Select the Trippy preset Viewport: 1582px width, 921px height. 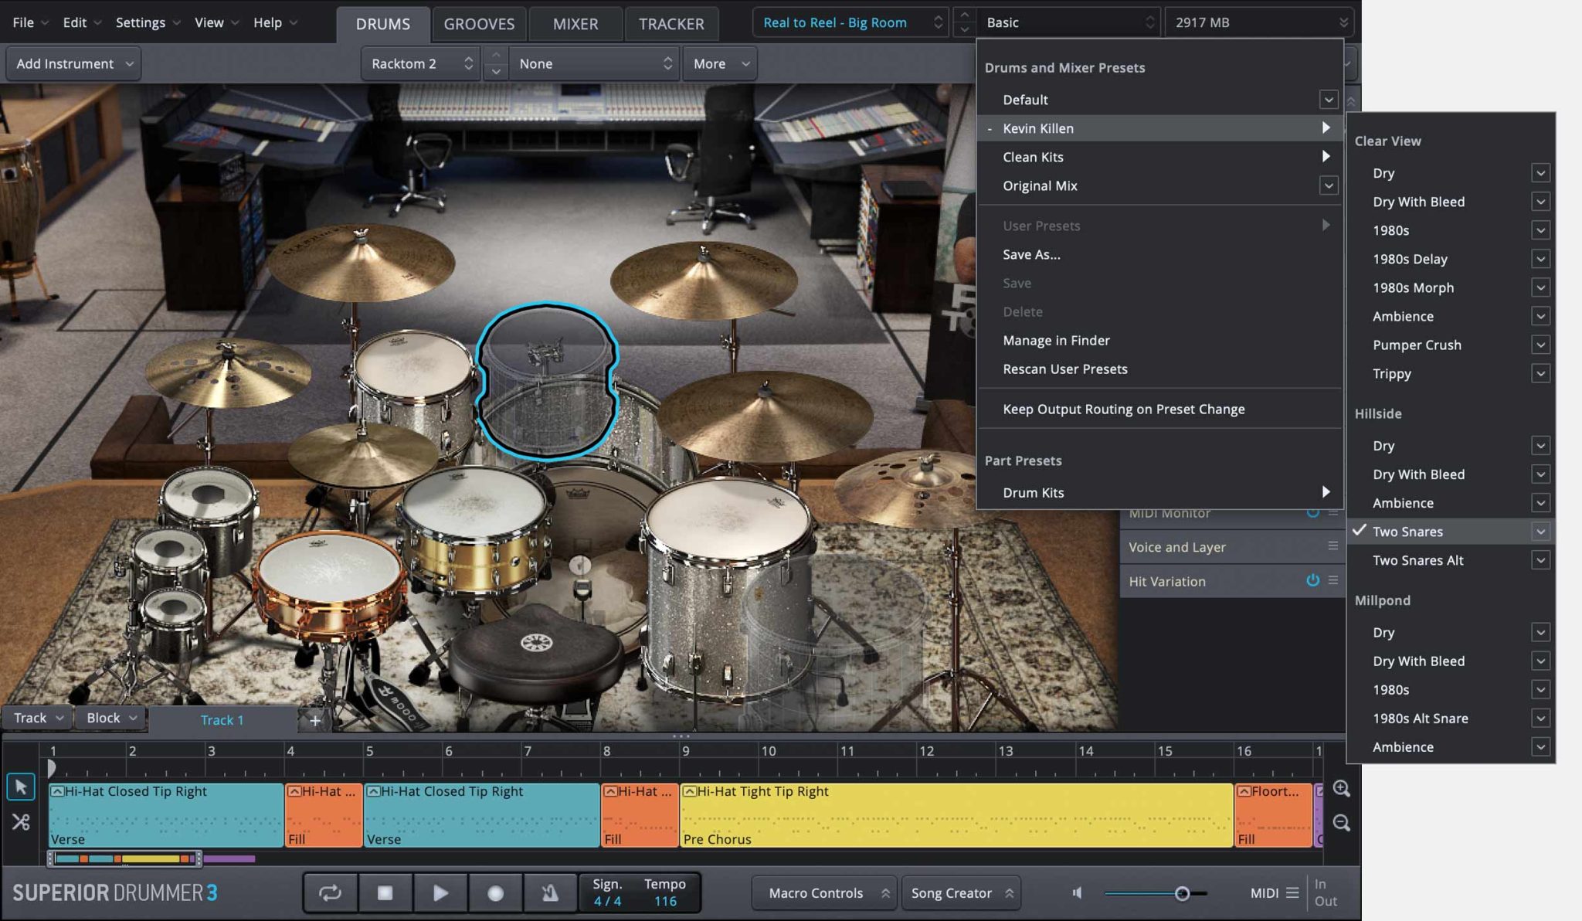tap(1392, 373)
